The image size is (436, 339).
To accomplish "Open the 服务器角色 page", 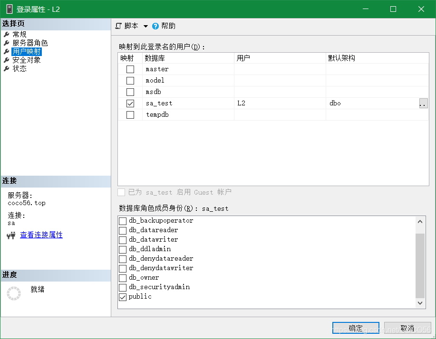I will click(30, 43).
